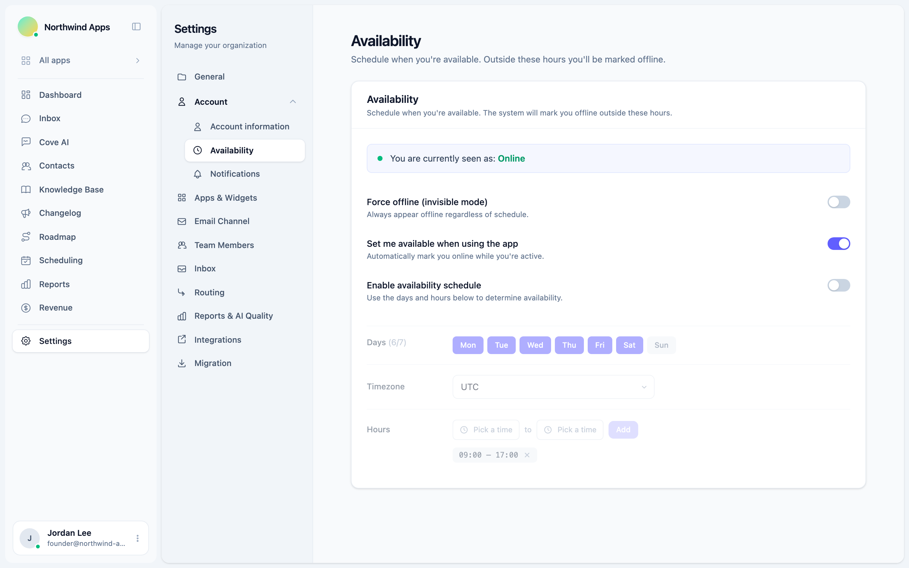Open the Inbox settings section
Viewport: 909px width, 568px height.
237,269
